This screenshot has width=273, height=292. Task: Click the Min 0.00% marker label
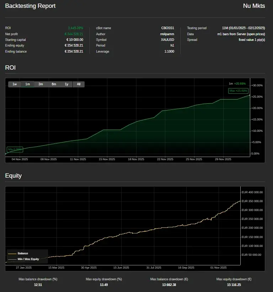[15, 150]
